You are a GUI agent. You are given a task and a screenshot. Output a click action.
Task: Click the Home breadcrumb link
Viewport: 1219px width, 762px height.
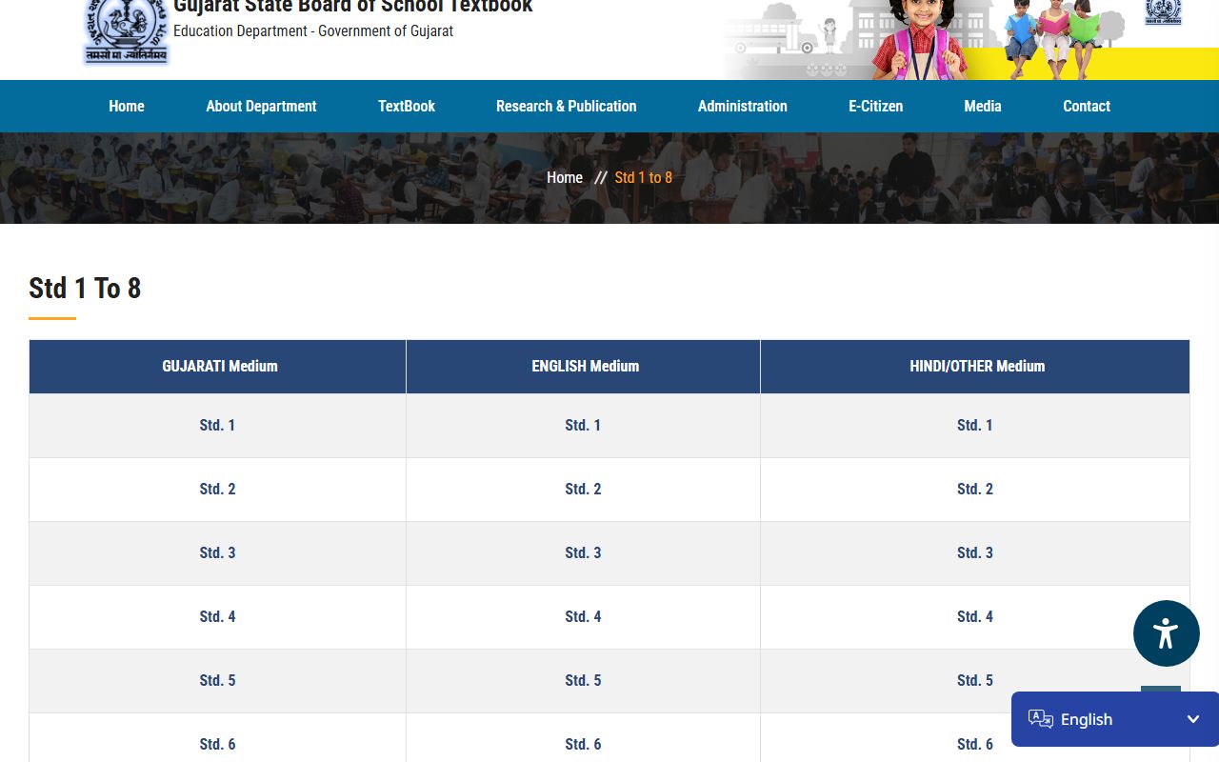coord(565,177)
